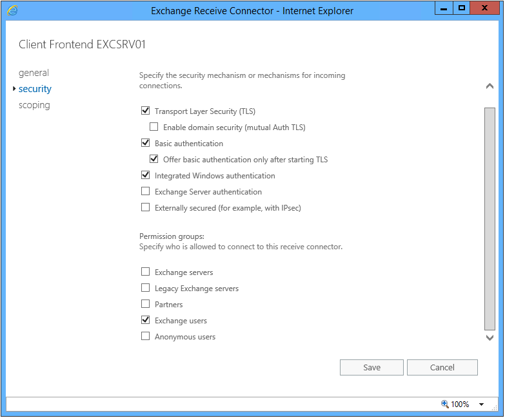Image resolution: width=505 pixels, height=418 pixels.
Task: Enable domain security (mutual Auth TLS)
Action: coord(153,127)
